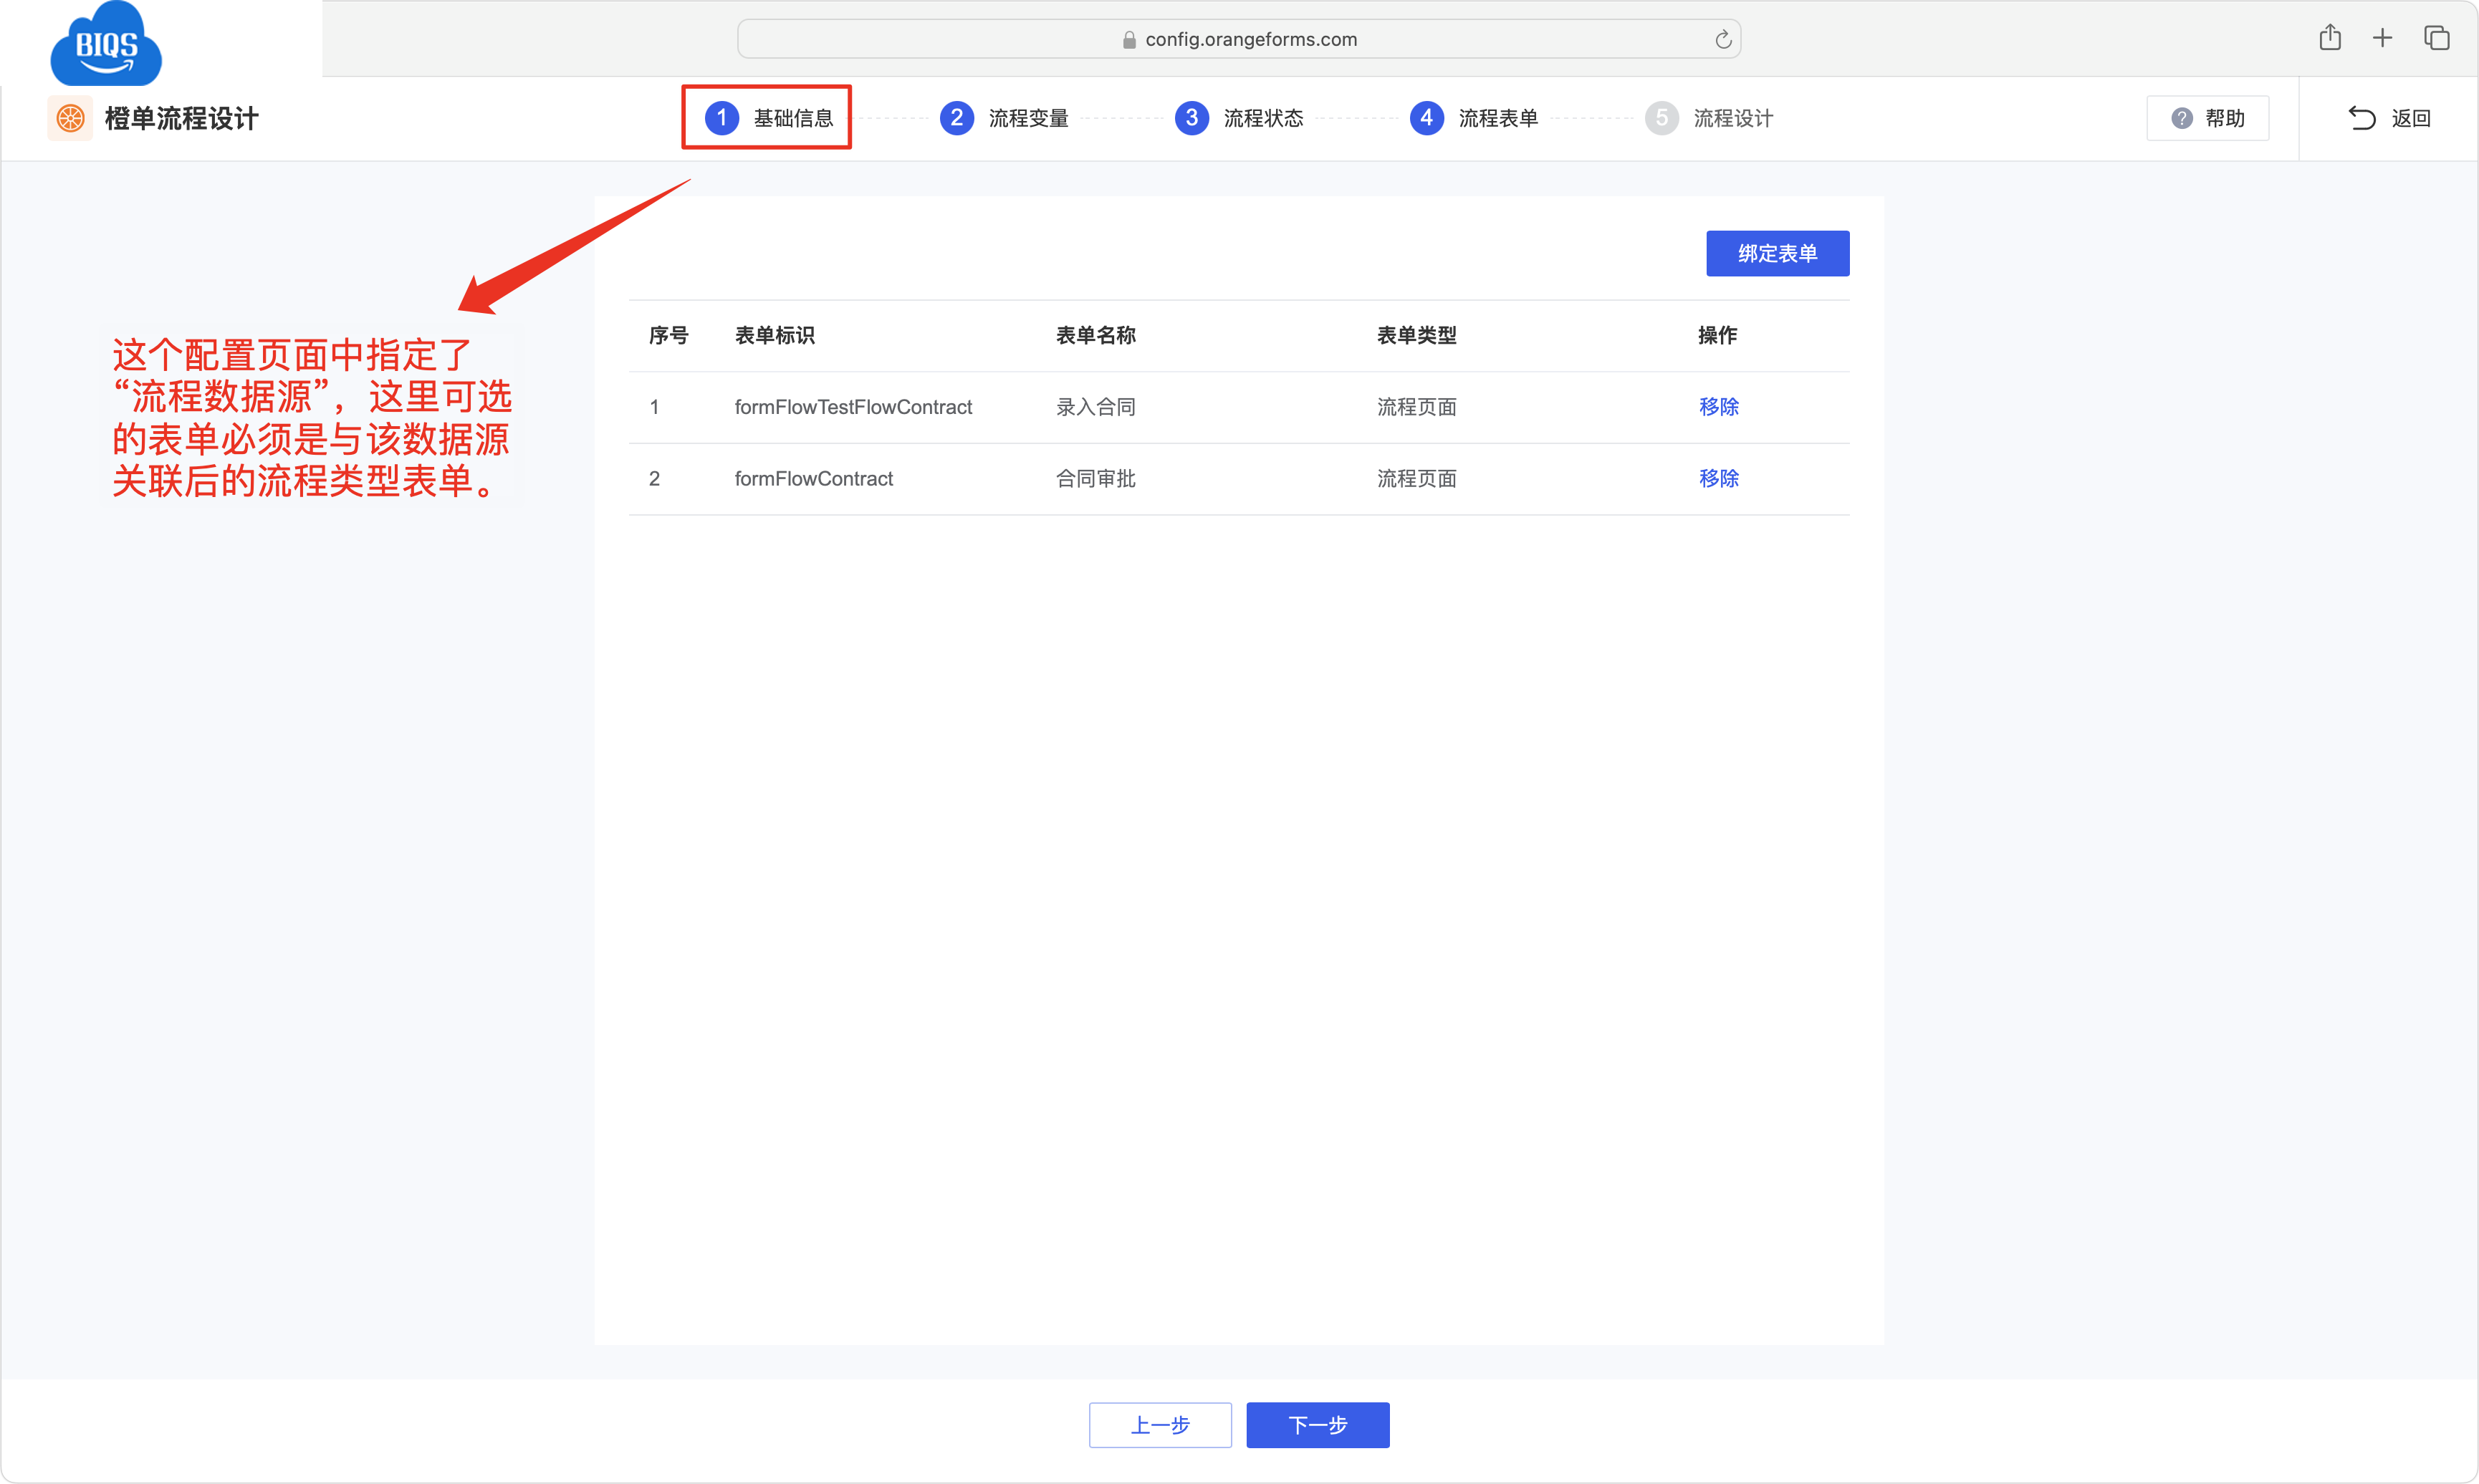Image resolution: width=2479 pixels, height=1484 pixels.
Task: Click the 表单类型 column header
Action: click(x=1416, y=336)
